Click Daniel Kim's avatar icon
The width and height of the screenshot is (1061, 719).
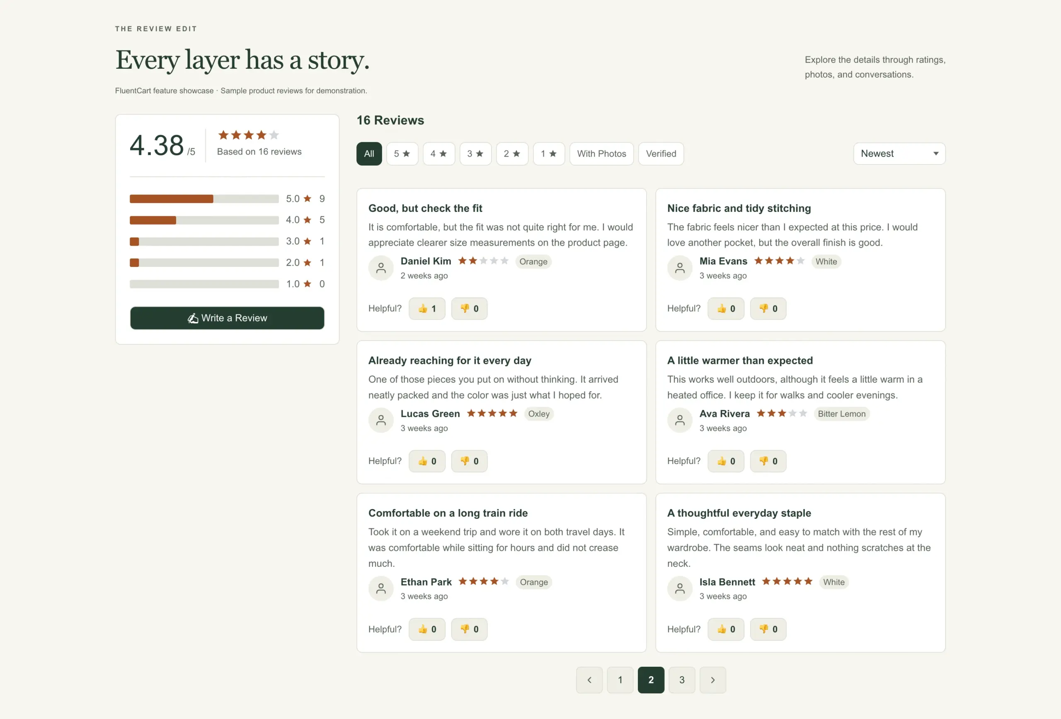[x=381, y=268]
